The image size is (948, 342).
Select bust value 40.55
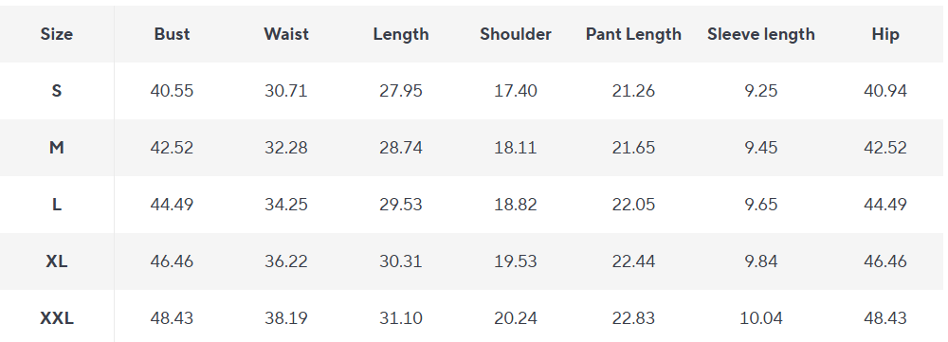point(172,91)
